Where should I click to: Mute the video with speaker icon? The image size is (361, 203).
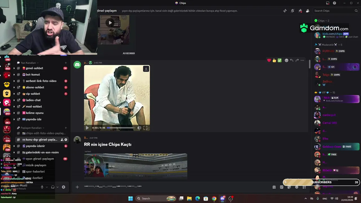point(139,128)
